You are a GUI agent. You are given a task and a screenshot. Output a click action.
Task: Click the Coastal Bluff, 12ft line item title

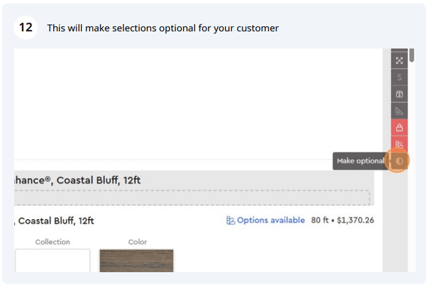pyautogui.click(x=56, y=221)
